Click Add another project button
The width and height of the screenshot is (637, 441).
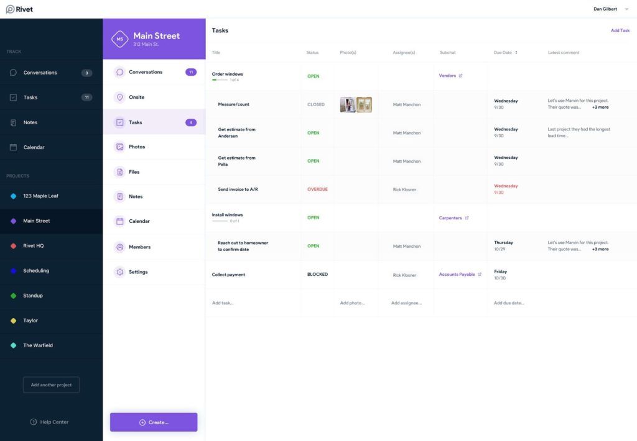coord(51,384)
